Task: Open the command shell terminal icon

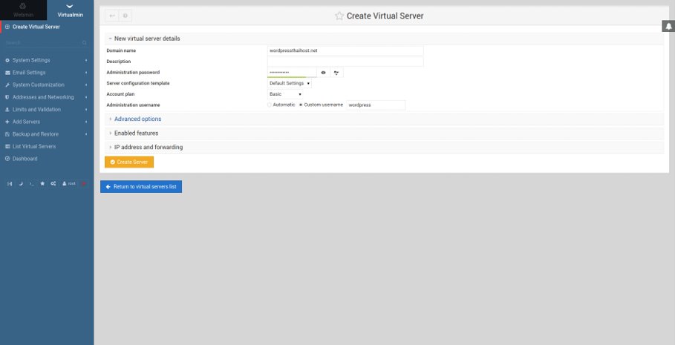Action: 31,183
